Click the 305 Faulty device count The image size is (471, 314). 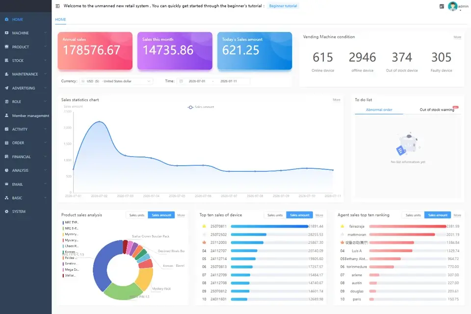441,57
